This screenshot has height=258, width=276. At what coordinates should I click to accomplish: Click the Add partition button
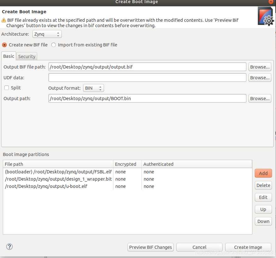click(x=263, y=173)
